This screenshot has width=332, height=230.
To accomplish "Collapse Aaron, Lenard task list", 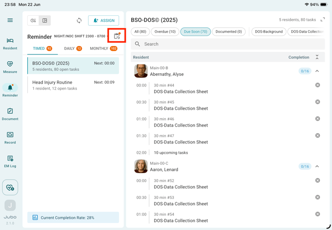I will click(x=317, y=166).
